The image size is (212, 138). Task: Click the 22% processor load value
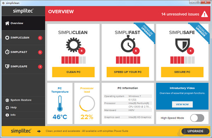tap(87, 117)
